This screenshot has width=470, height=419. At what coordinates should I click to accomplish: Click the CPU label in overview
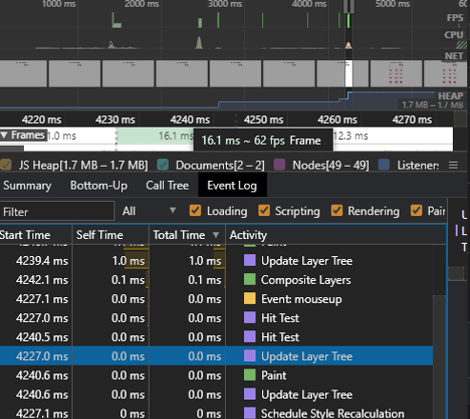[x=454, y=34]
